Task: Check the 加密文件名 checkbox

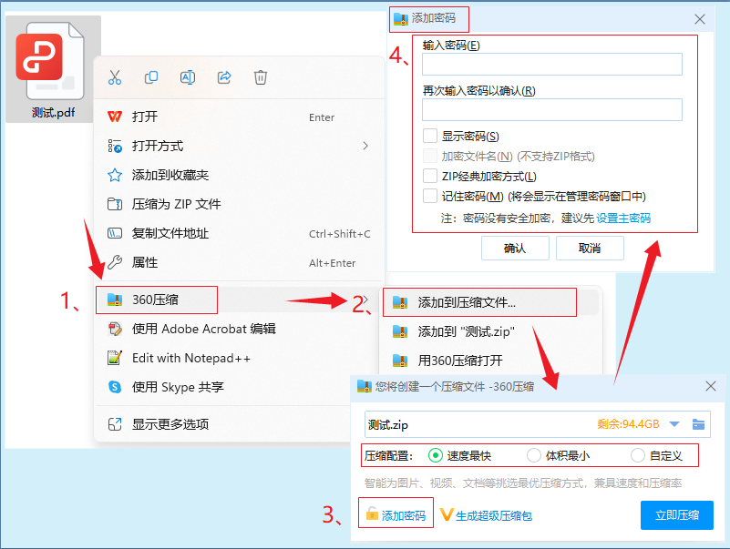Action: coord(430,156)
